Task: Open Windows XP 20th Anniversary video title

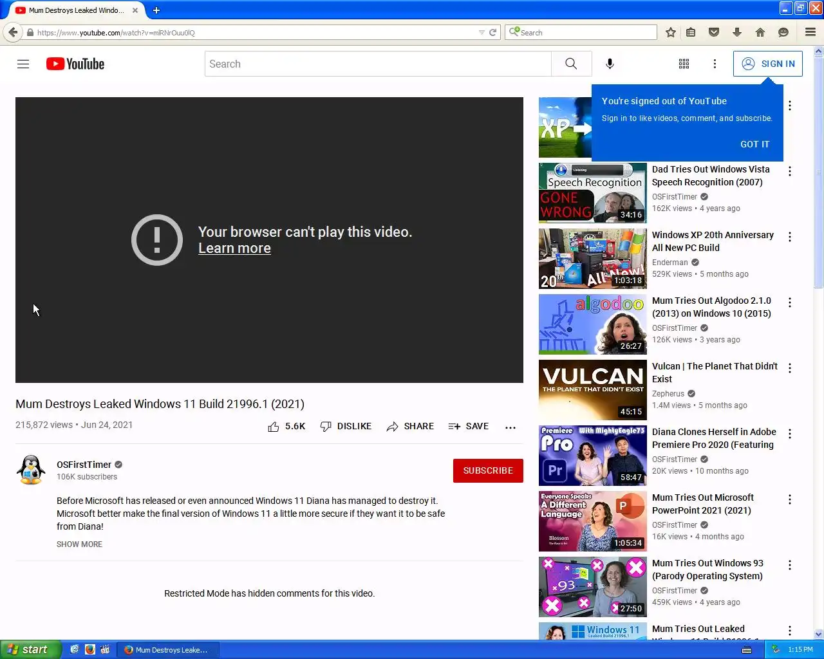Action: (x=713, y=241)
